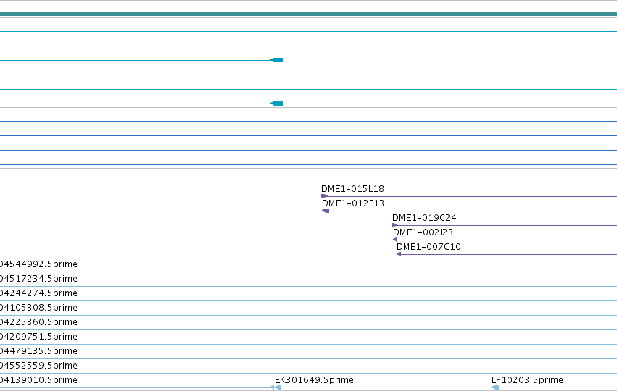Screen dimensions: 617x391
Task: Select the DME1-012F13 BAC label
Action: (x=353, y=203)
